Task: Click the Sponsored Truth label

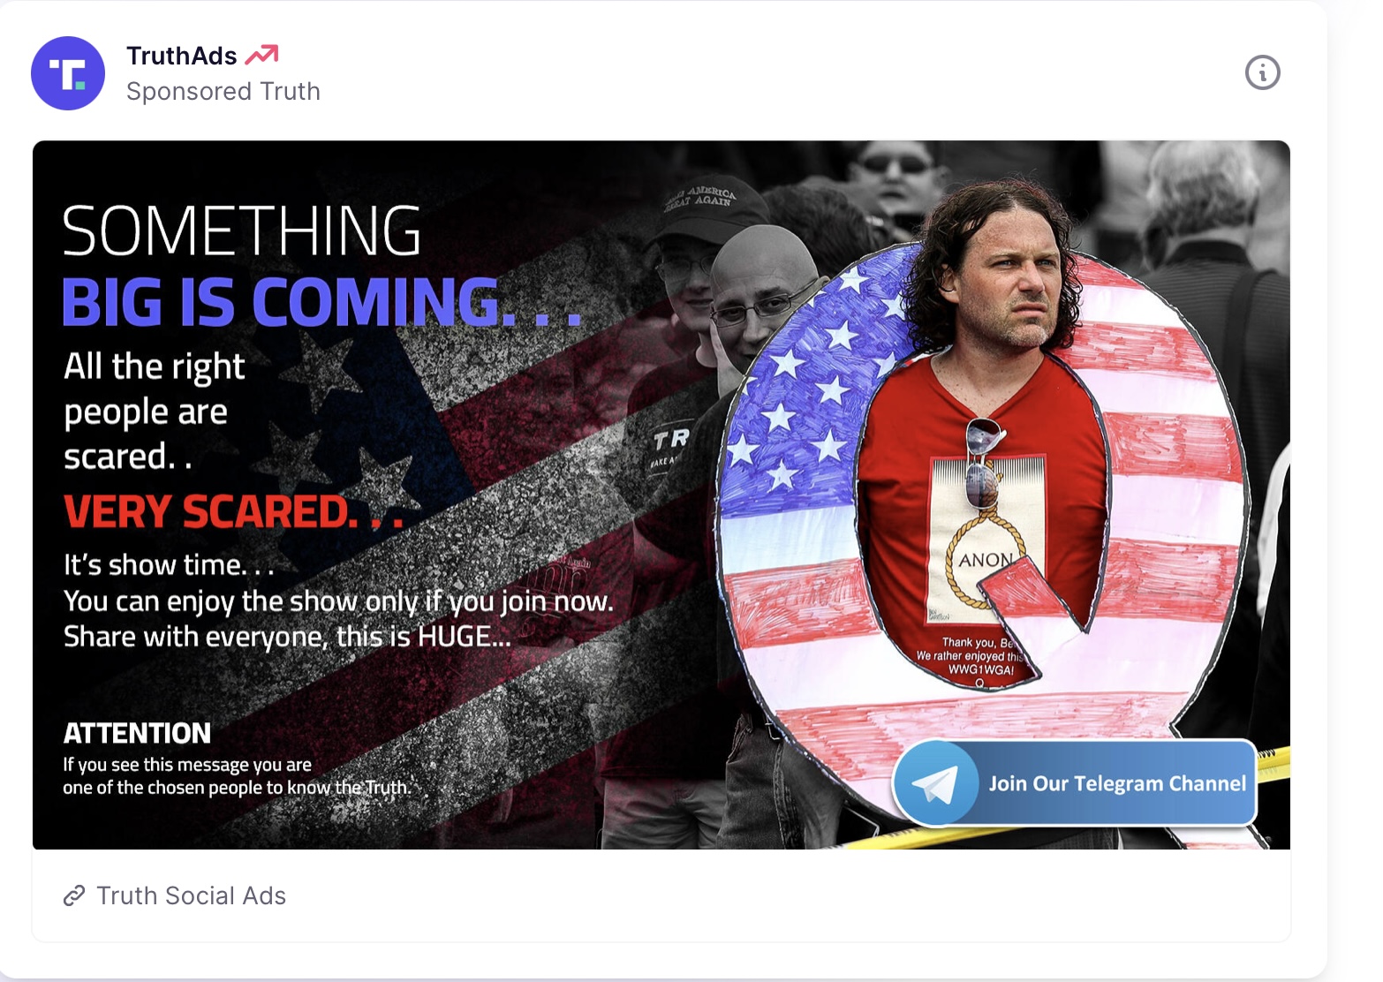Action: click(223, 91)
